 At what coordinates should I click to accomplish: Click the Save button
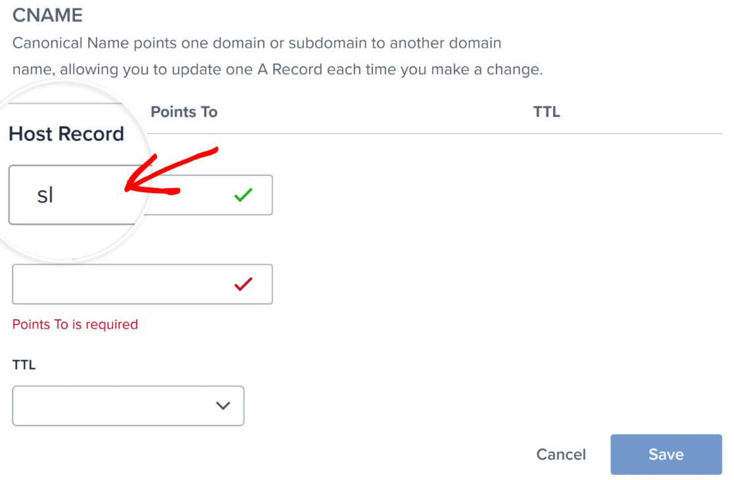click(x=666, y=454)
